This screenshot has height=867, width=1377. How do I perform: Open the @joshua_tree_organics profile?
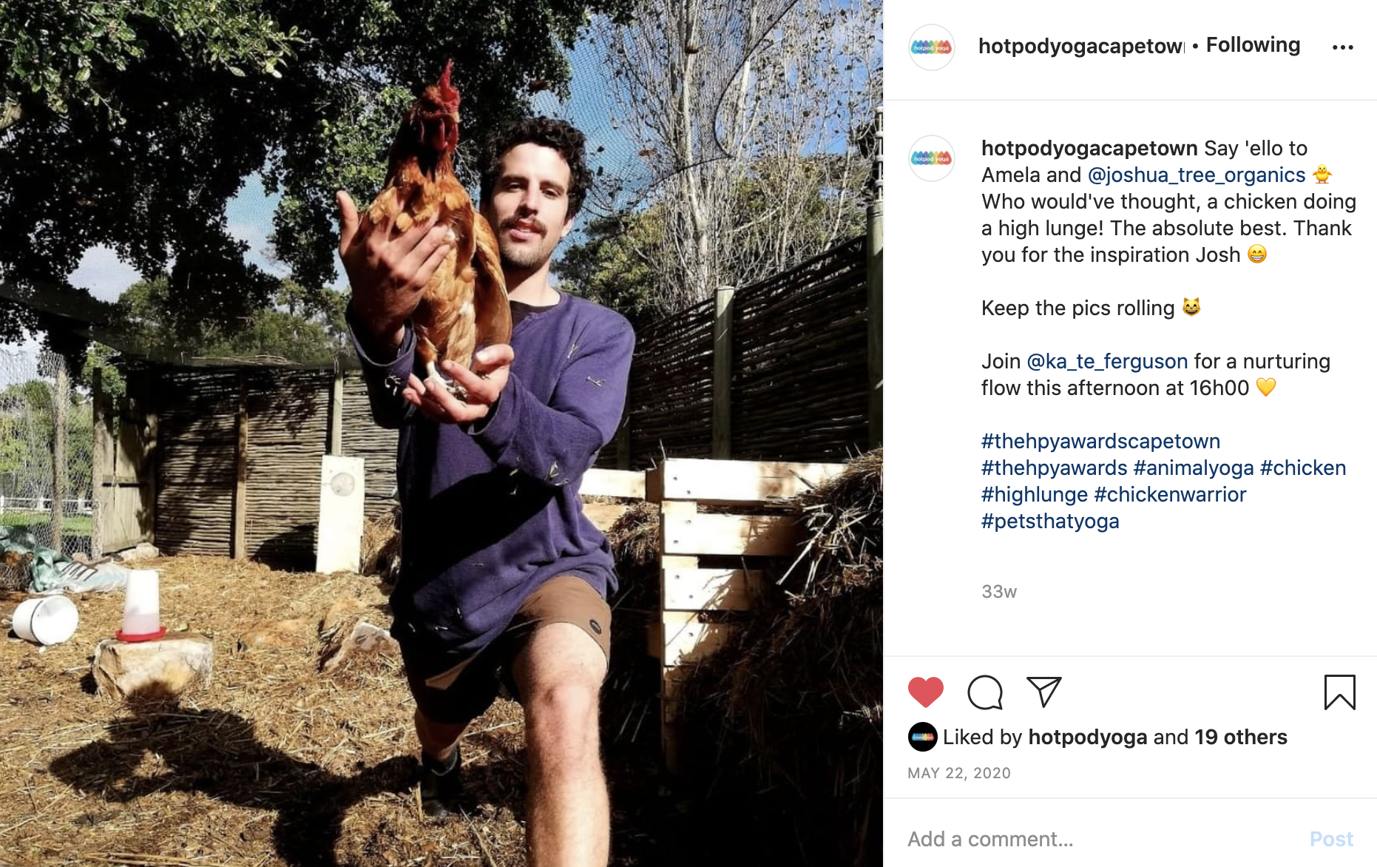coord(1194,175)
